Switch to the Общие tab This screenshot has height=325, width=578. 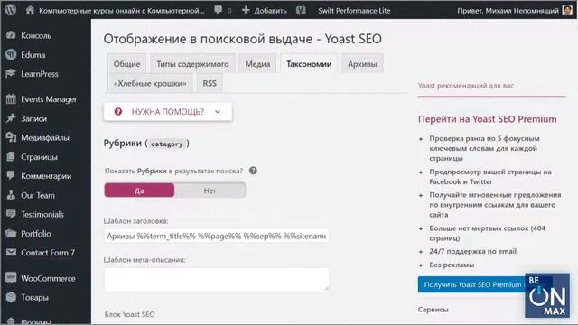tap(126, 64)
